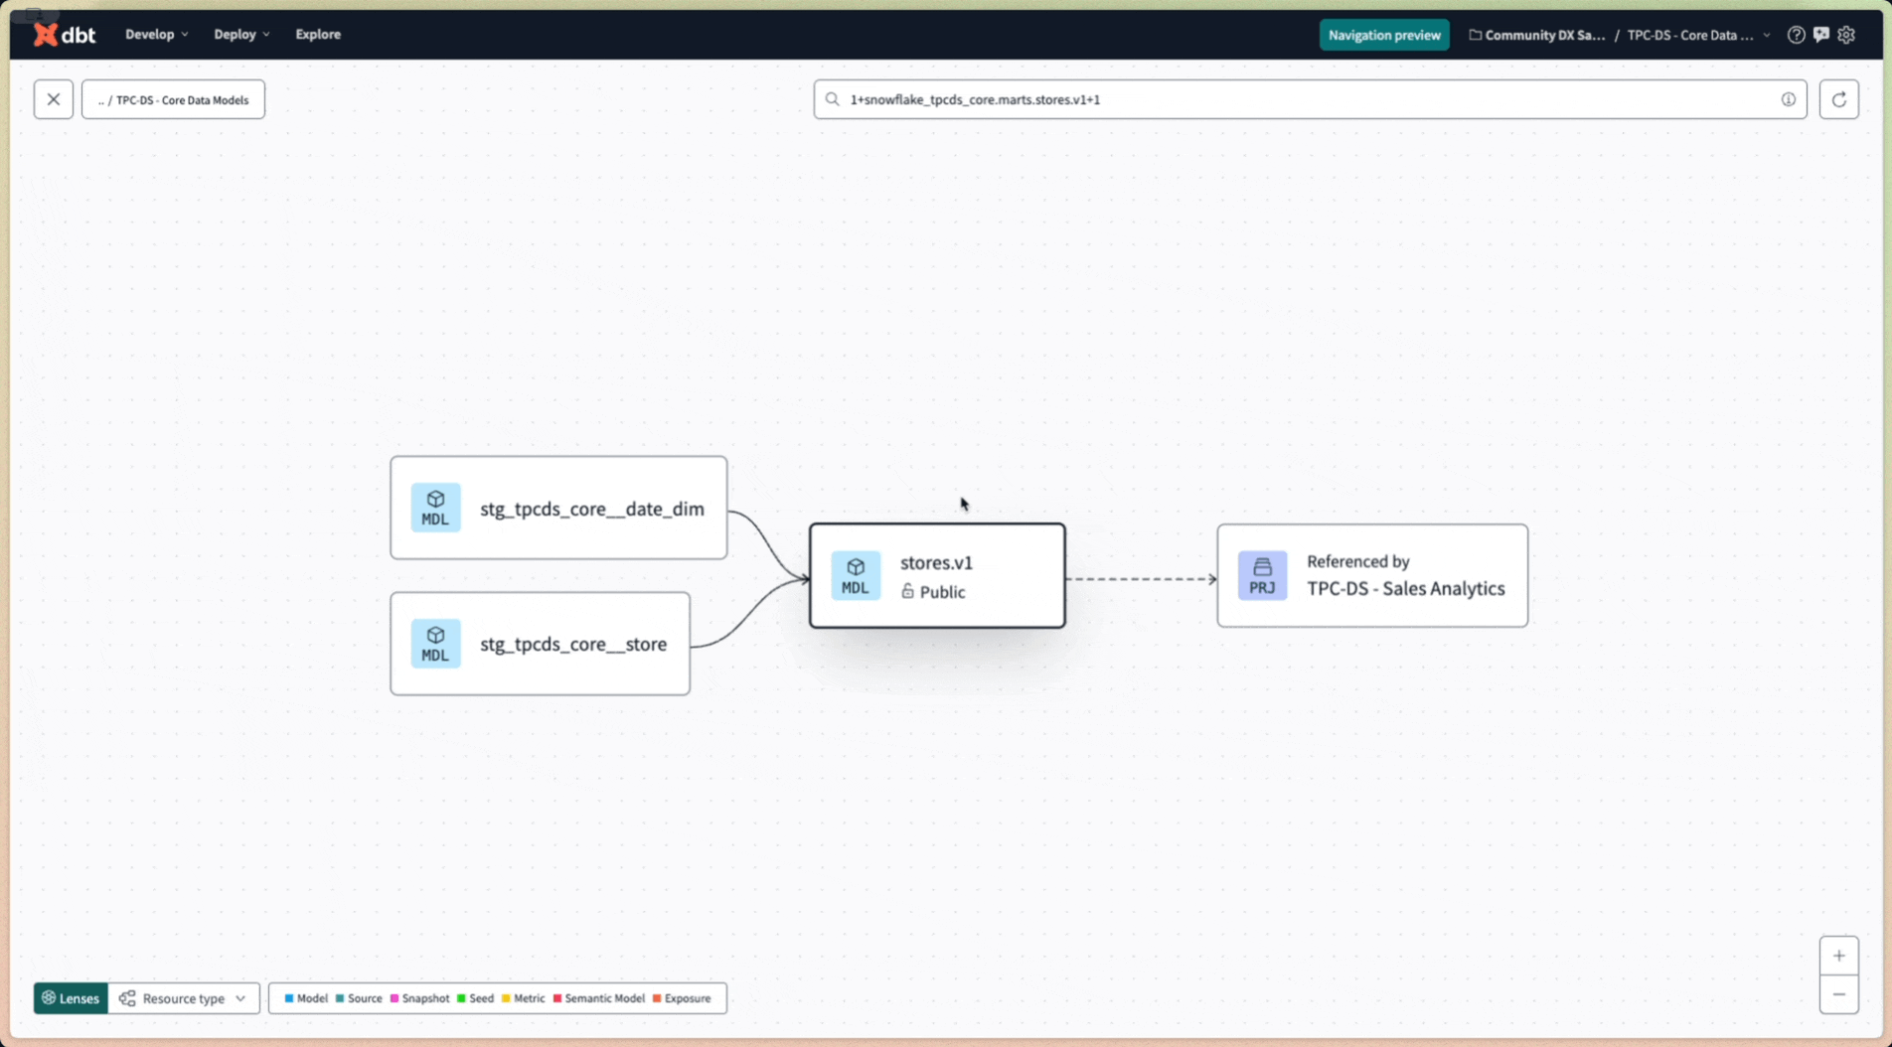The height and width of the screenshot is (1047, 1892).
Task: Click the stg_tpcds_core__store model icon
Action: click(x=435, y=644)
